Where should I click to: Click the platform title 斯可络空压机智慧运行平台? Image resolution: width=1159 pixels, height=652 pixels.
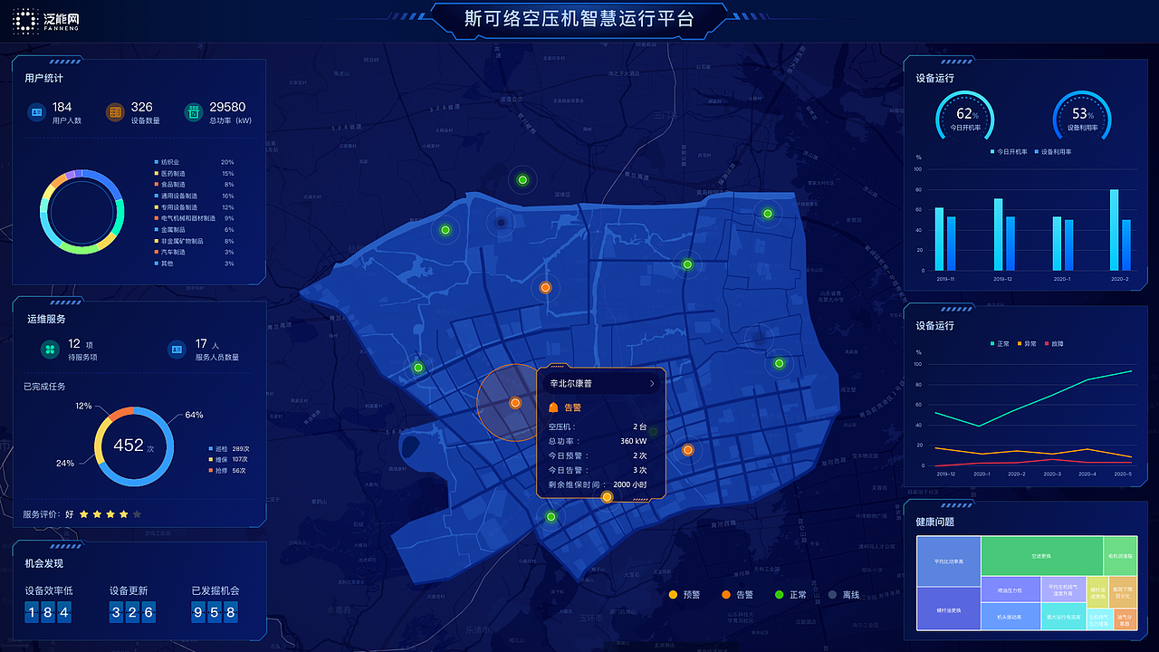579,18
